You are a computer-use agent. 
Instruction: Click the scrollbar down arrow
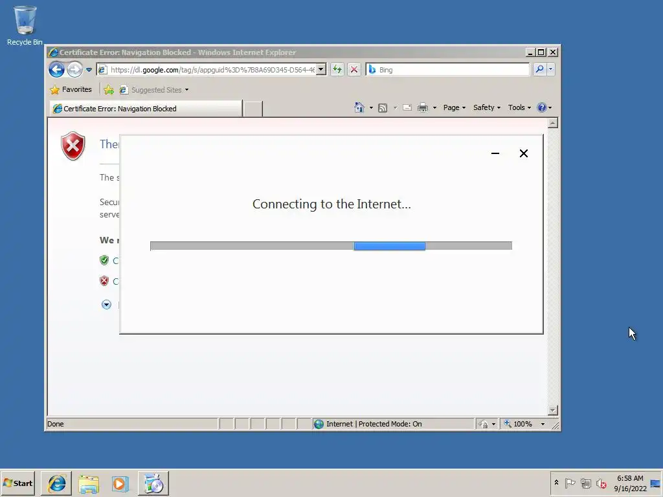[553, 410]
